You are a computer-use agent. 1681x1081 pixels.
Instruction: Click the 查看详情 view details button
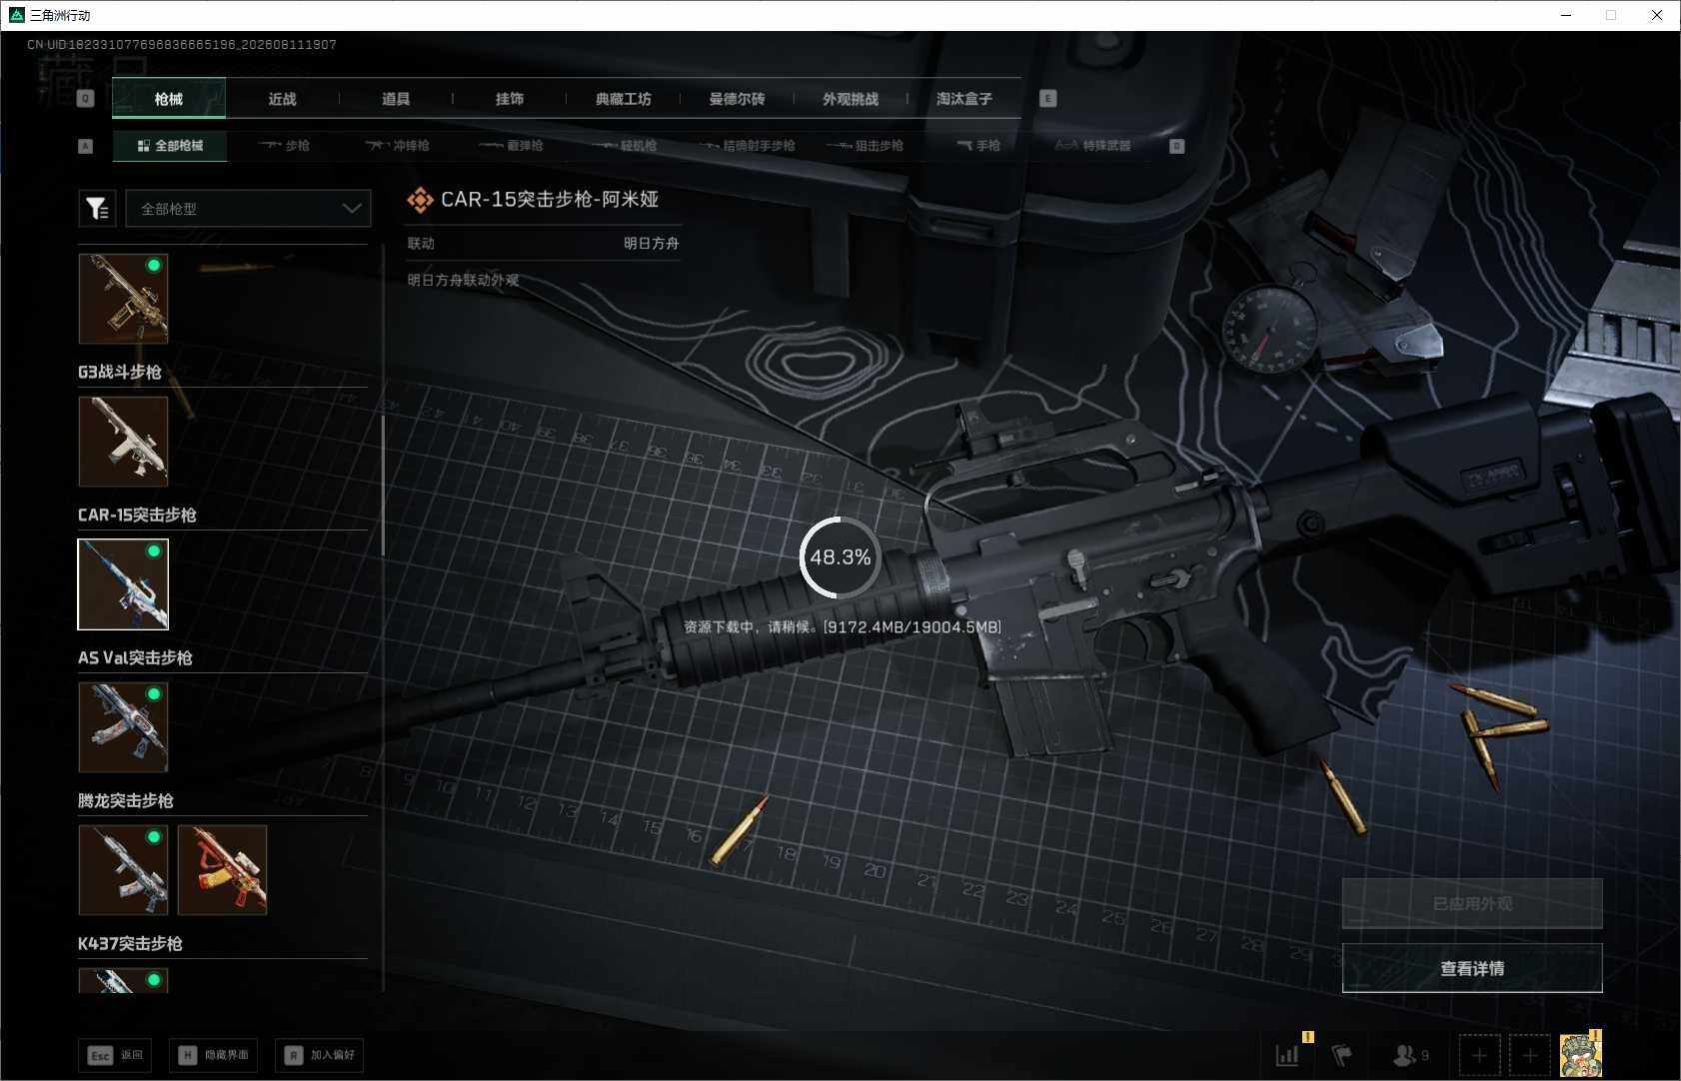tap(1472, 968)
